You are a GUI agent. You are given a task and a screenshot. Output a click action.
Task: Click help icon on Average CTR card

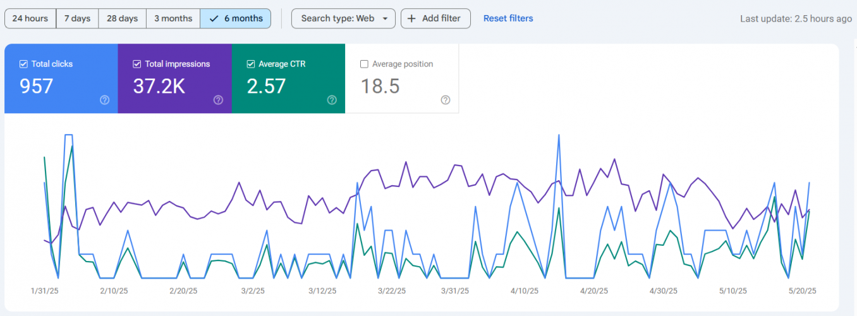[332, 100]
